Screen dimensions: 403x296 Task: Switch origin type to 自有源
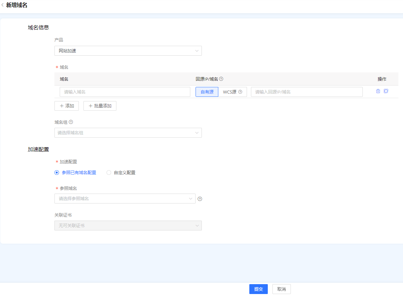[x=207, y=92]
